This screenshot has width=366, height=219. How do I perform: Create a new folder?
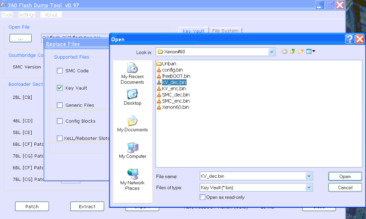300,52
